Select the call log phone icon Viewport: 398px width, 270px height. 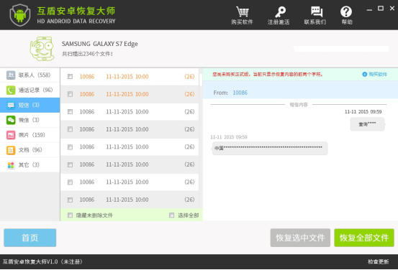(x=11, y=90)
